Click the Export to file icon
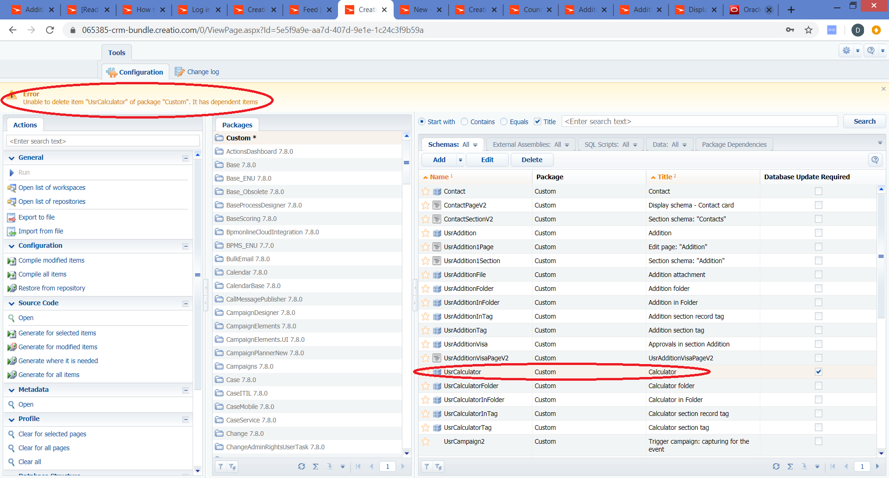889x478 pixels. (12, 218)
